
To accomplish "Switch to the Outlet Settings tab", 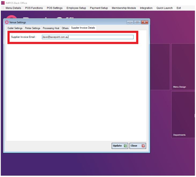I will point(15,28).
